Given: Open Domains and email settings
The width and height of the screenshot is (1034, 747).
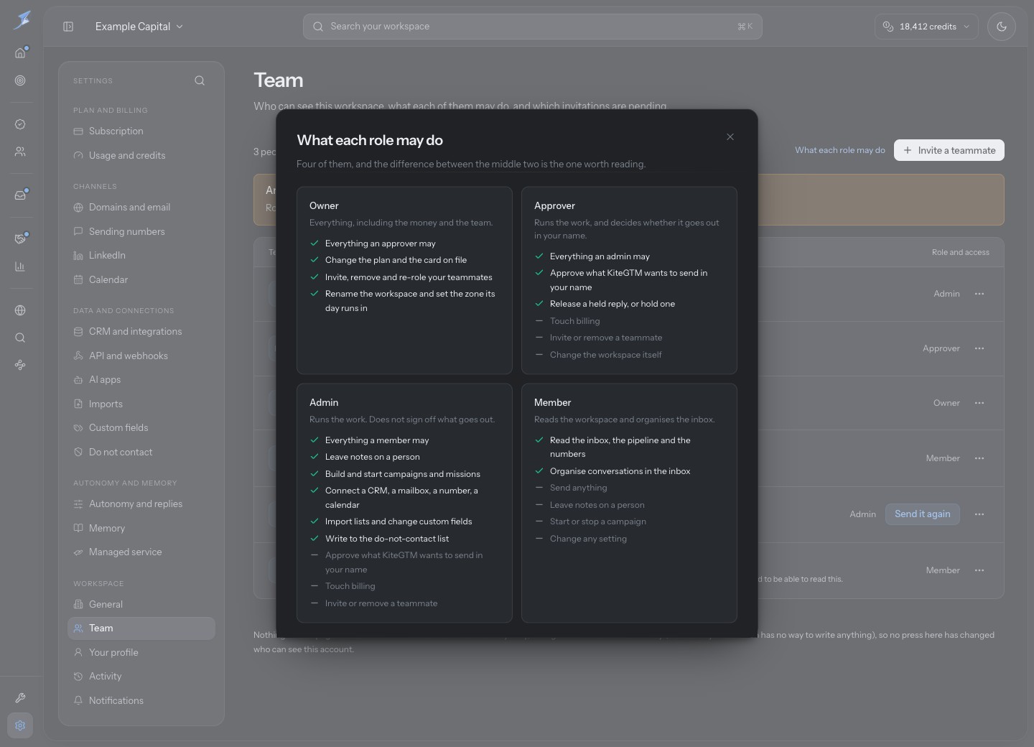Looking at the screenshot, I should click(x=141, y=208).
